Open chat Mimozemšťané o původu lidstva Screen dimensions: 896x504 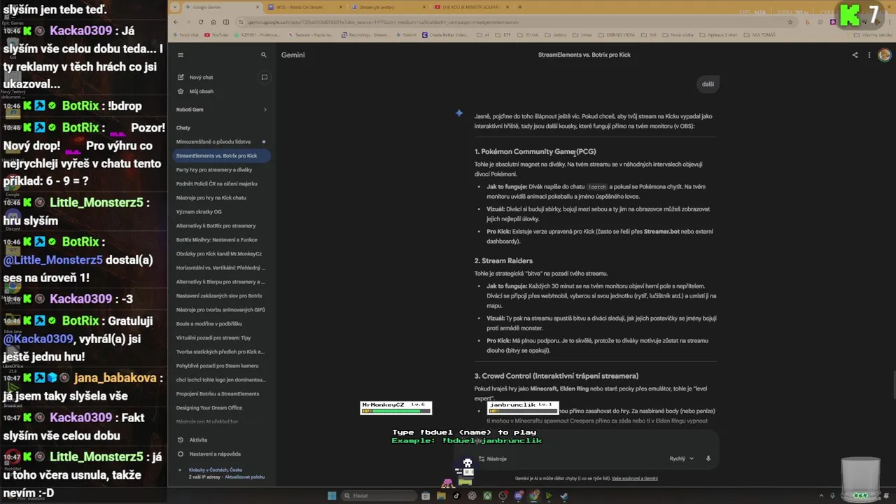213,141
